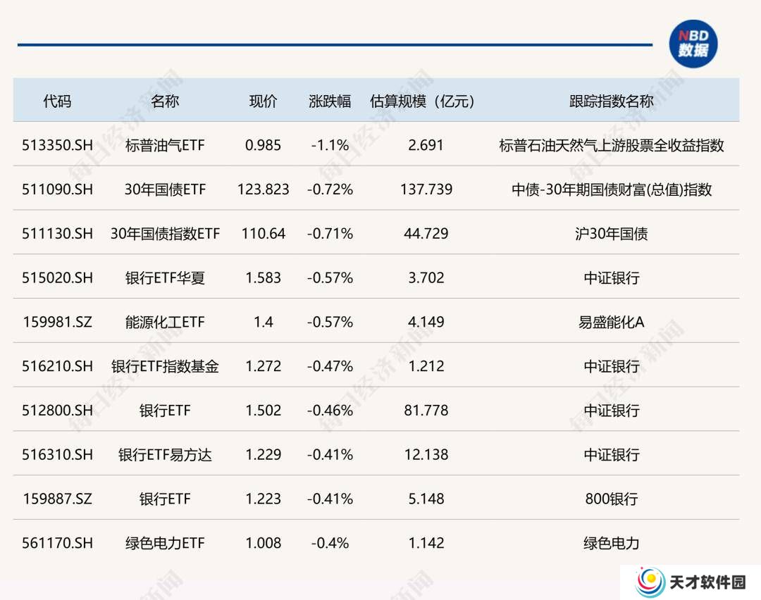Select code 511130.SH
This screenshot has height=600, width=761.
(57, 233)
